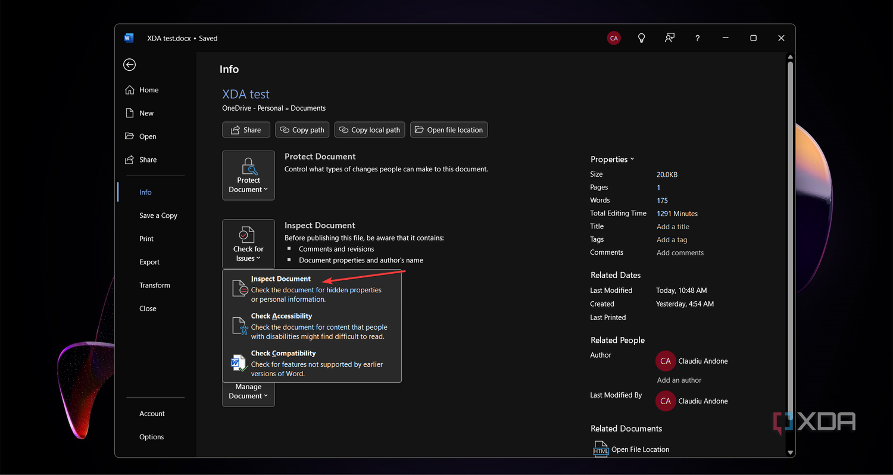The width and height of the screenshot is (893, 475).
Task: Open Help with the question mark icon
Action: point(698,38)
